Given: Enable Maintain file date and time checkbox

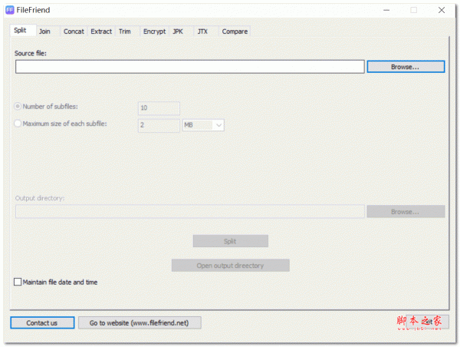Looking at the screenshot, I should point(18,283).
